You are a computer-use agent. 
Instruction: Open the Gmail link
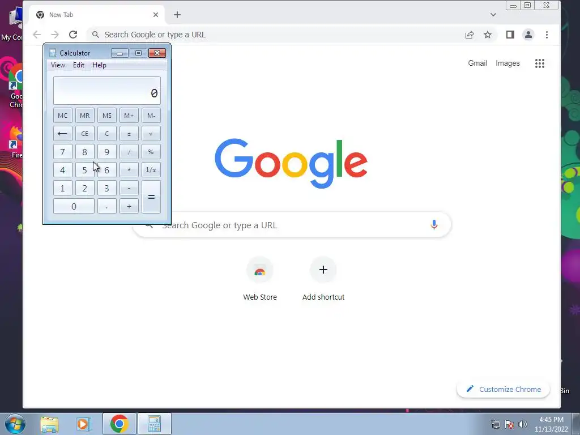477,63
